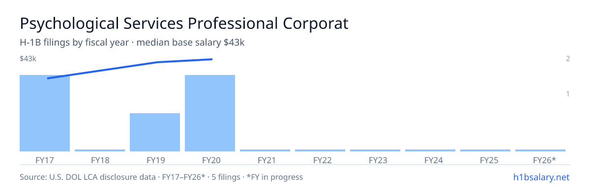Click the FY20 axis label

(x=210, y=160)
